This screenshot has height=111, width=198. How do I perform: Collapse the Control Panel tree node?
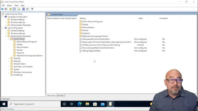[x=9, y=39]
